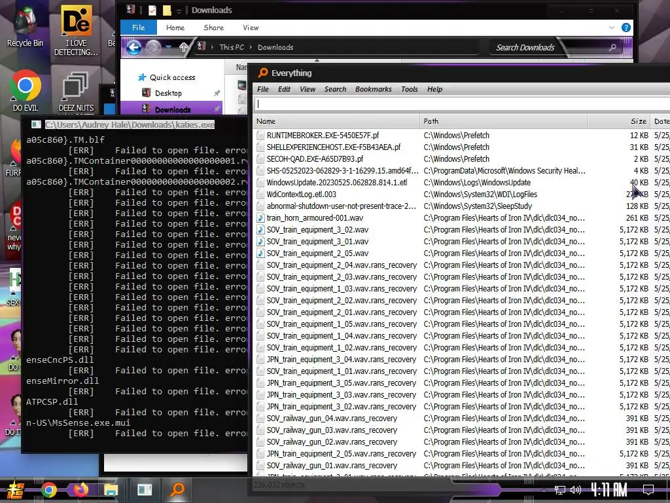
Task: Expand the chevron after This PC breadcrumb
Action: pyautogui.click(x=251, y=47)
